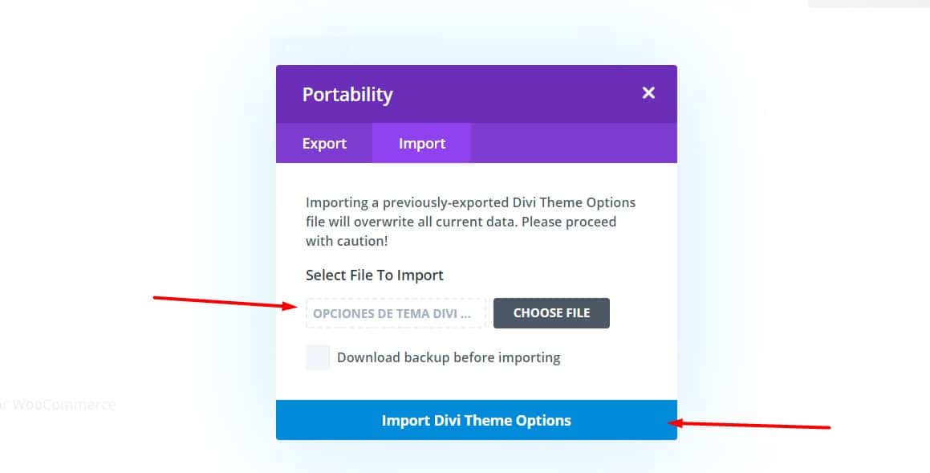
Task: Click the Import Divi Theme Options button
Action: pyautogui.click(x=477, y=420)
